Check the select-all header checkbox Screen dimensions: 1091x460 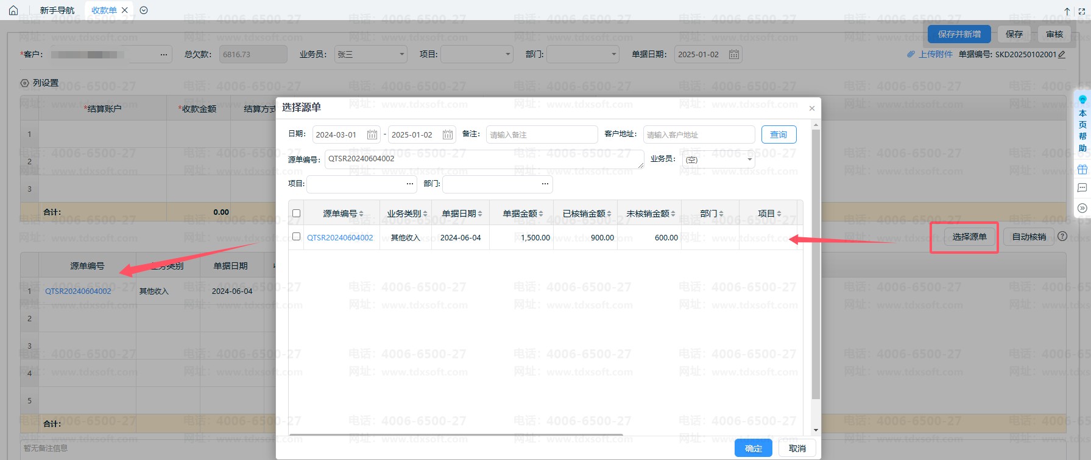point(296,214)
